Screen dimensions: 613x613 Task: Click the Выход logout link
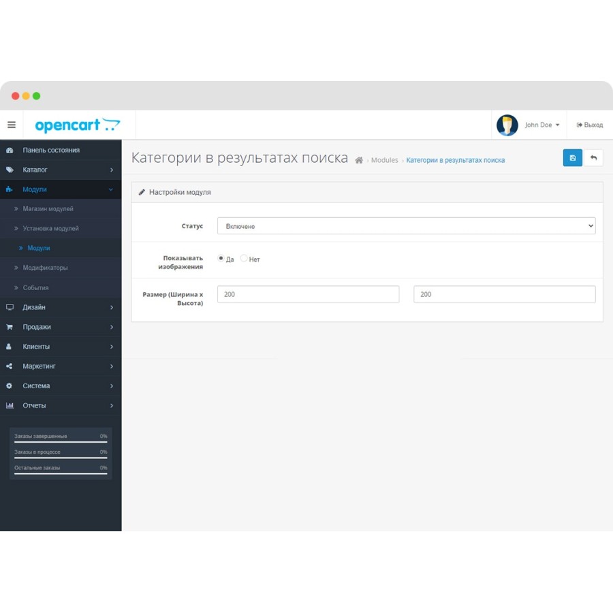click(x=590, y=125)
